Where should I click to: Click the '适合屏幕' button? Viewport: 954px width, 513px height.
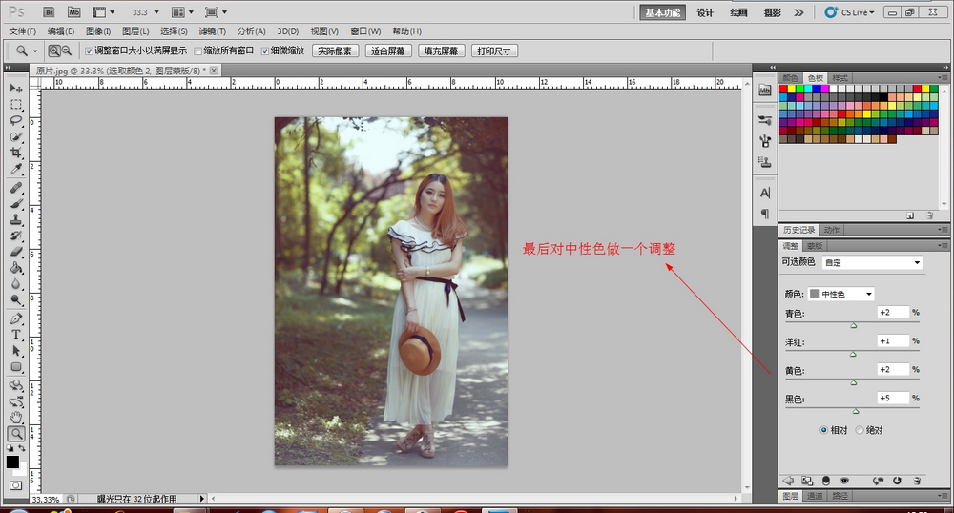[x=388, y=51]
